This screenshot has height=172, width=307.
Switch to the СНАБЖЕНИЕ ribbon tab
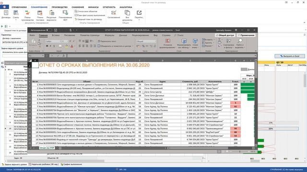click(x=78, y=7)
